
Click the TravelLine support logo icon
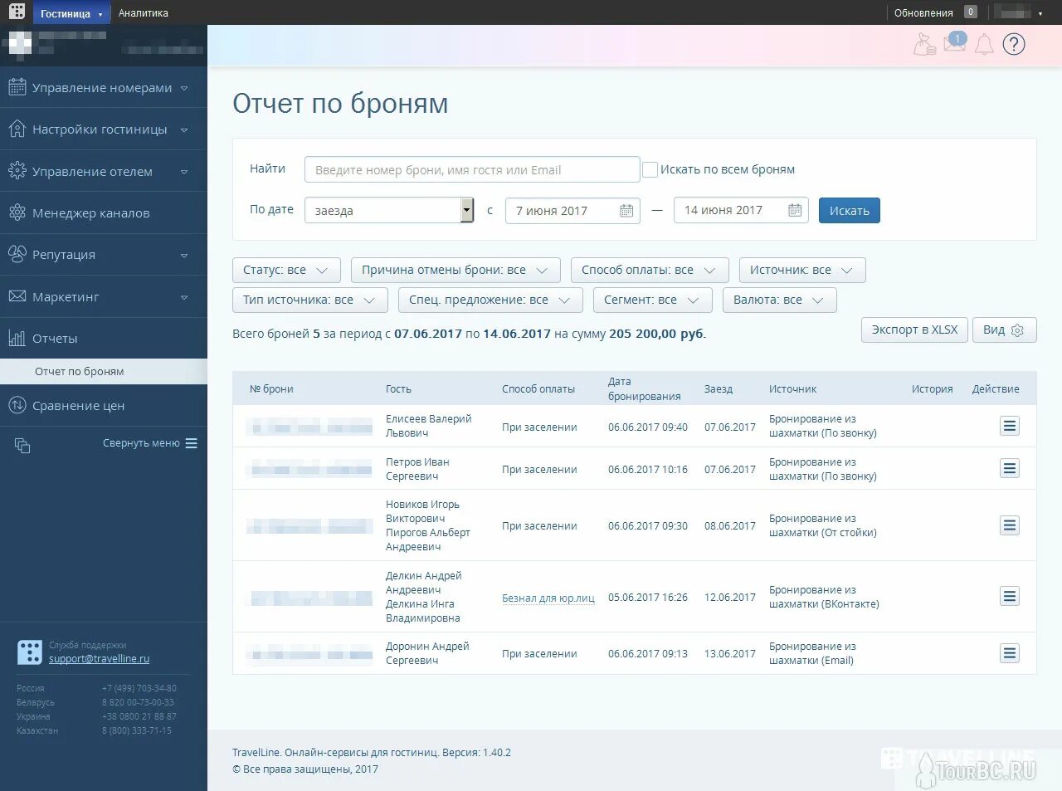click(x=30, y=652)
